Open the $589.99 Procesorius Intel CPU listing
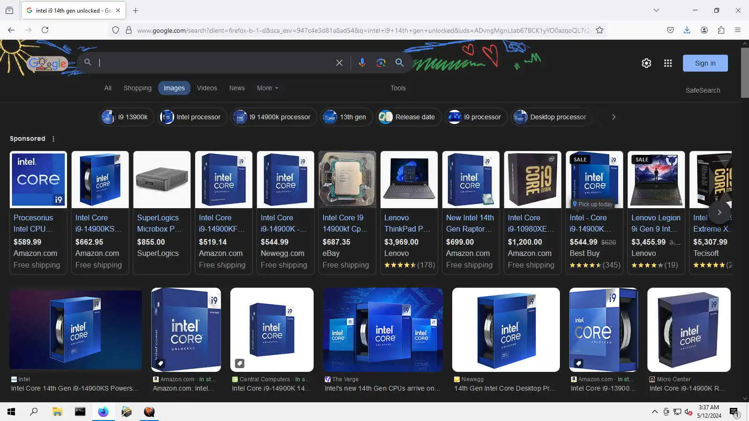Image resolution: width=749 pixels, height=421 pixels. 38,212
